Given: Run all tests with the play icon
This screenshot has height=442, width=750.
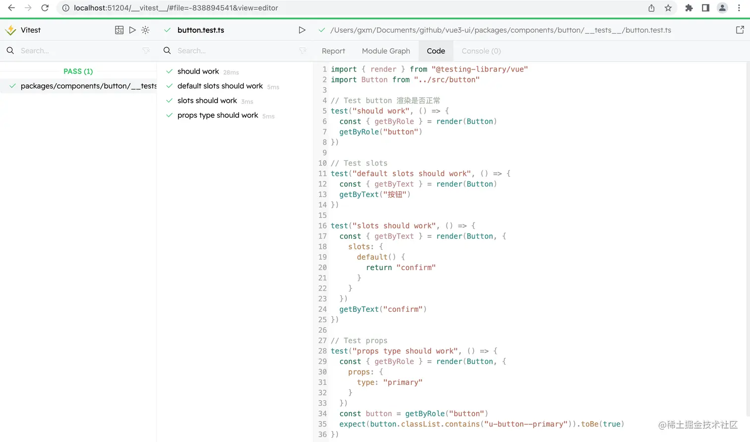Looking at the screenshot, I should pos(132,30).
